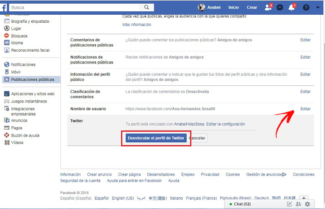Switch language to Français (France)
Viewport: 325px width, 209px height.
point(201,198)
